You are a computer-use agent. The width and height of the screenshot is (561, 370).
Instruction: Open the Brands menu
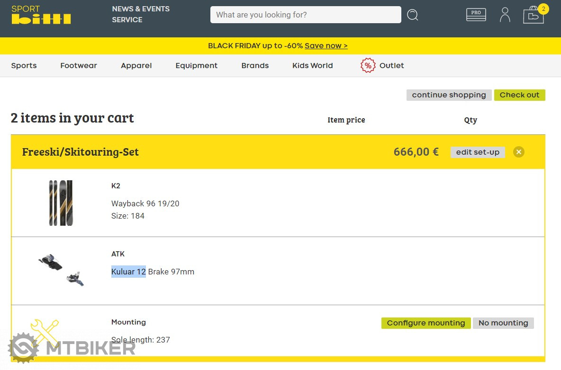[255, 66]
